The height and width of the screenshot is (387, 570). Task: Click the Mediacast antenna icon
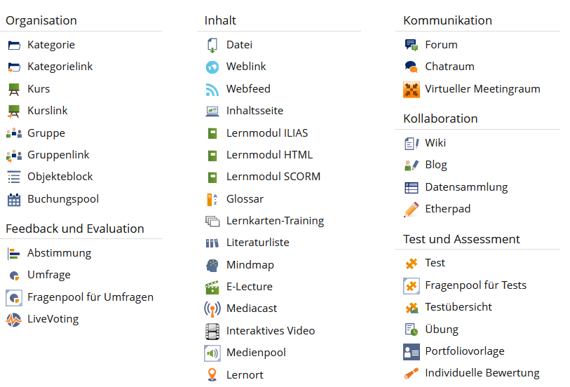pyautogui.click(x=212, y=308)
